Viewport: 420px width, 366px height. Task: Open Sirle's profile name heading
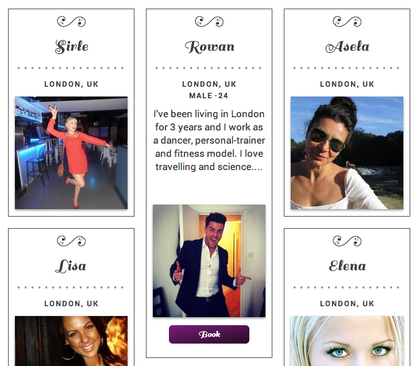tap(71, 47)
